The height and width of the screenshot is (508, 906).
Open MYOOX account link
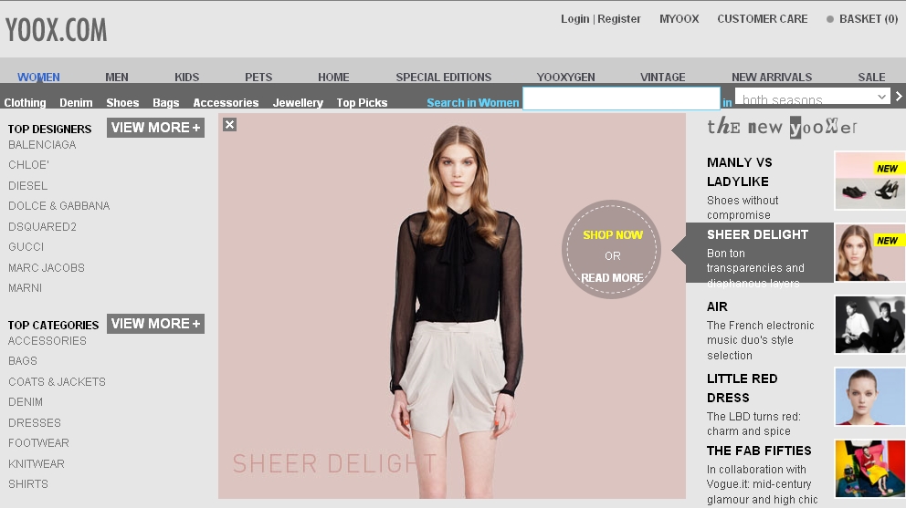[x=679, y=19]
